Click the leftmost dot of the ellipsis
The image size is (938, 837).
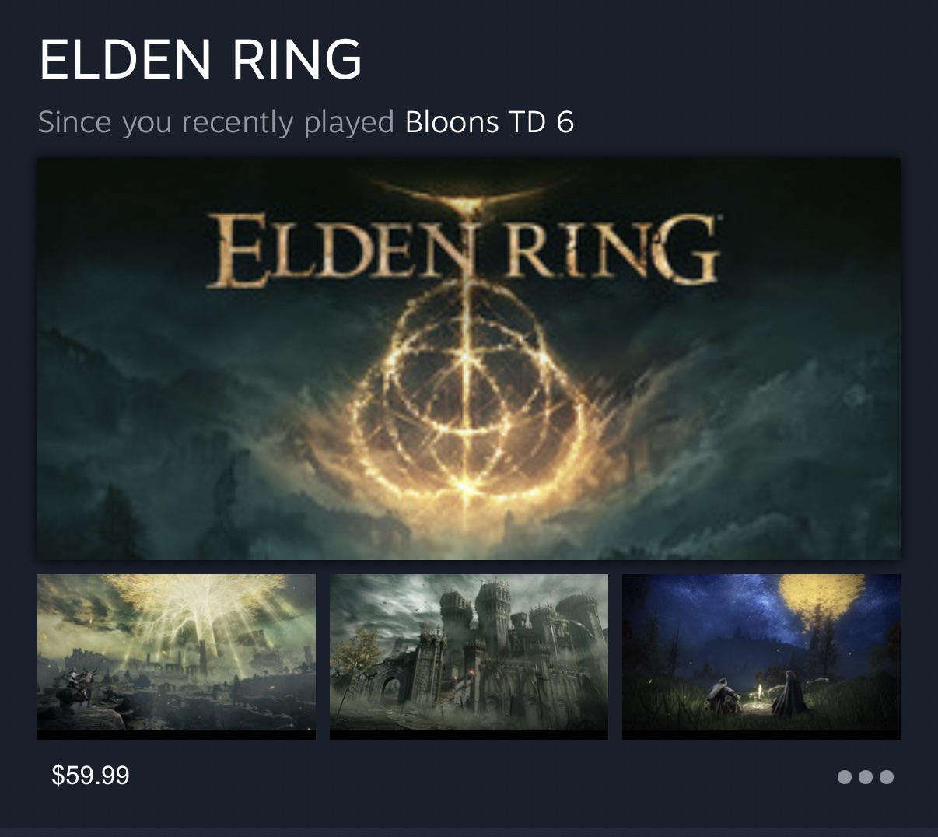[845, 776]
